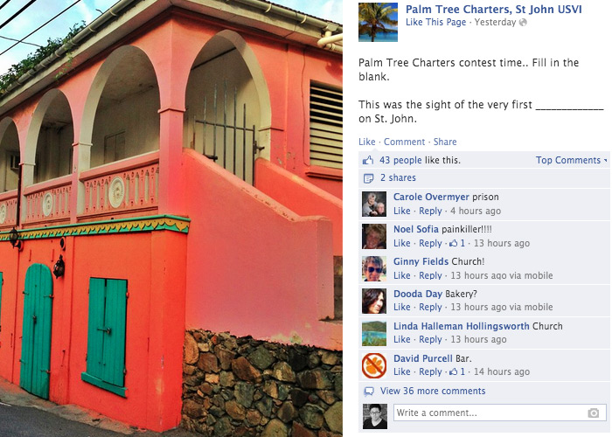Toggle Like This Page link

point(435,22)
